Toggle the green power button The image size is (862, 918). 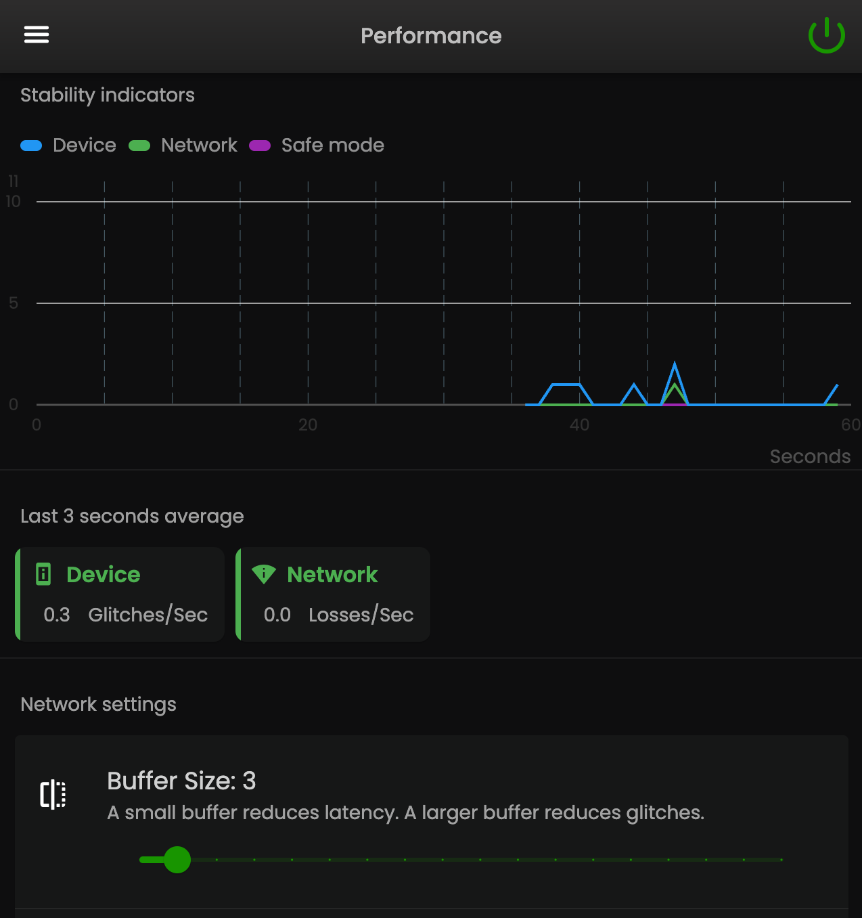[826, 35]
